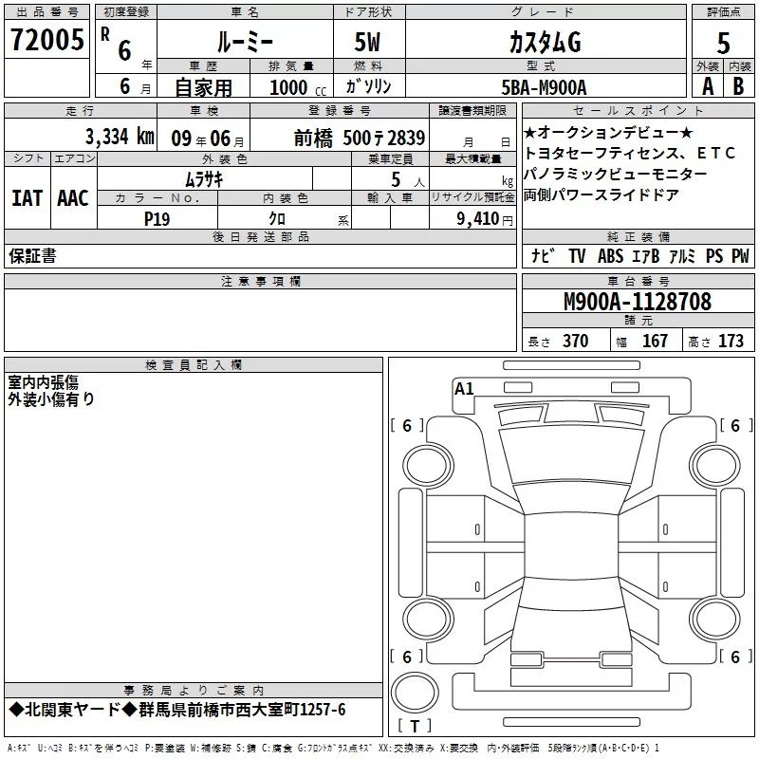Viewport: 759px width, 759px height.
Task: Click A1 damage mark on diagram
Action: [464, 389]
